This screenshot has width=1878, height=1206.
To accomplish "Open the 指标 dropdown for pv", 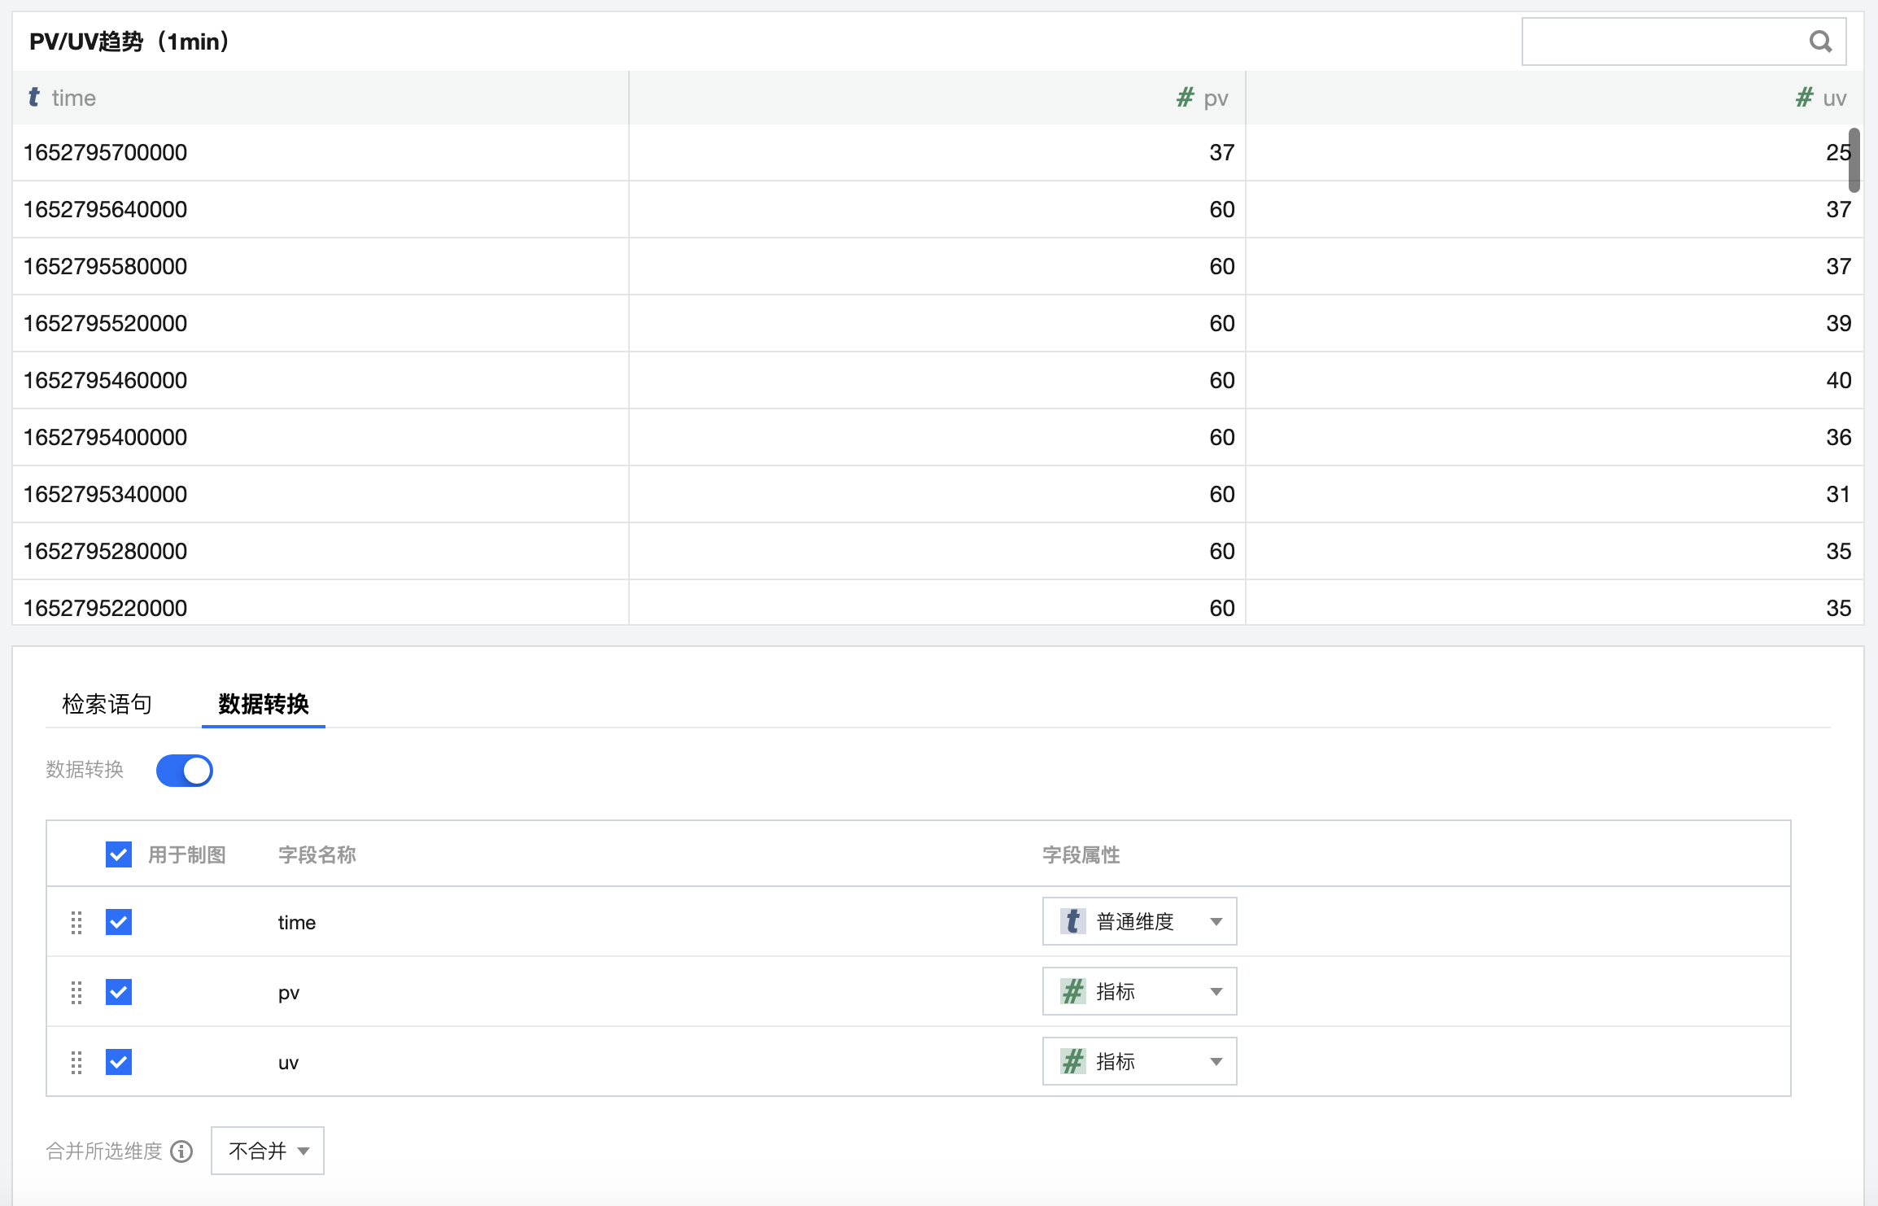I will point(1139,991).
